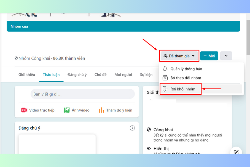Click the globe icon next to Công khai
This screenshot has height=167, width=250.
coord(149,130)
